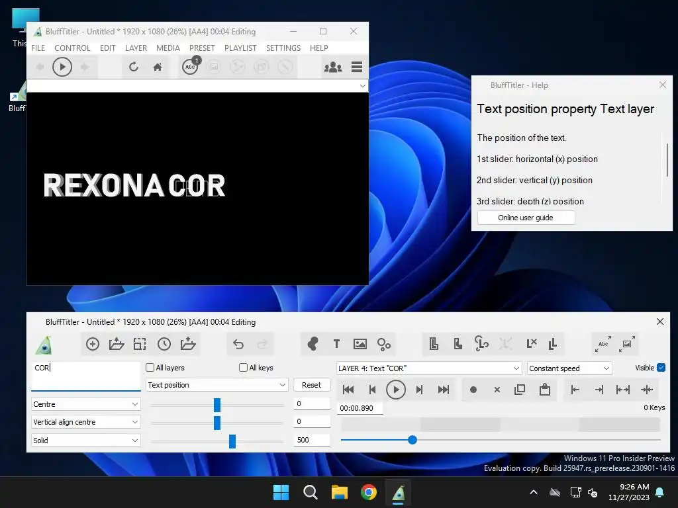
Task: Click the play button in preview window toolbar
Action: (62, 67)
